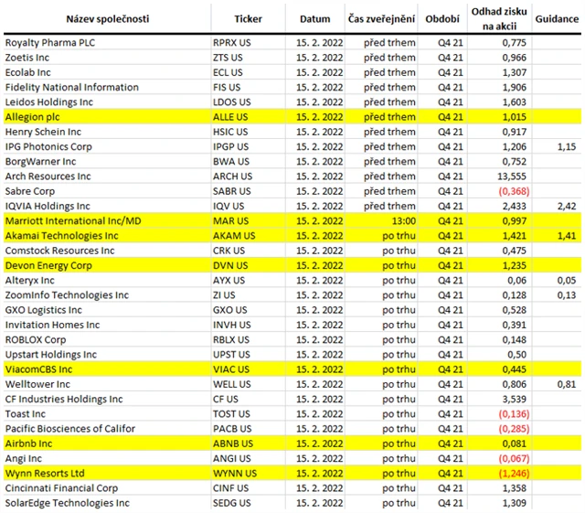Click Marriott's 13:00 release time cell
The height and width of the screenshot is (513, 585).
click(x=380, y=220)
